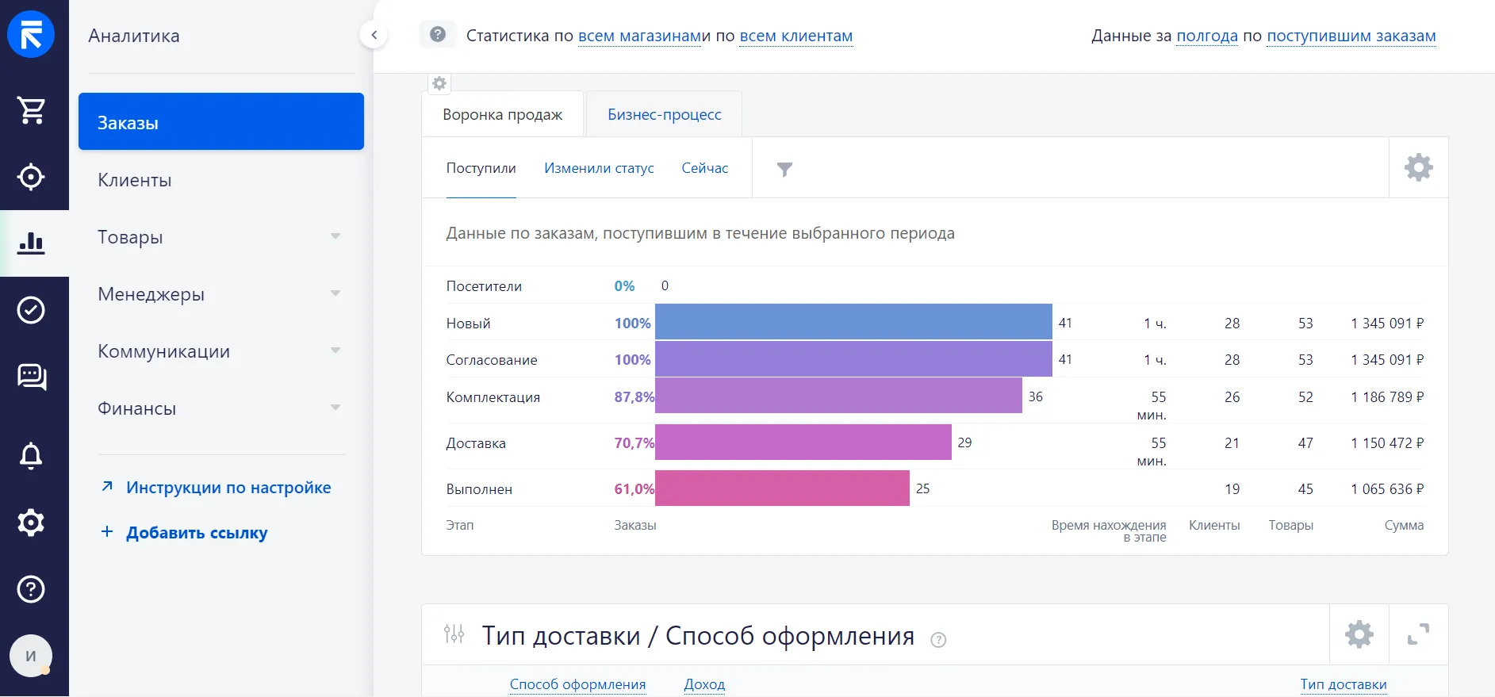Open the Инструкции по настройке link
This screenshot has height=697, width=1495.
pos(228,488)
